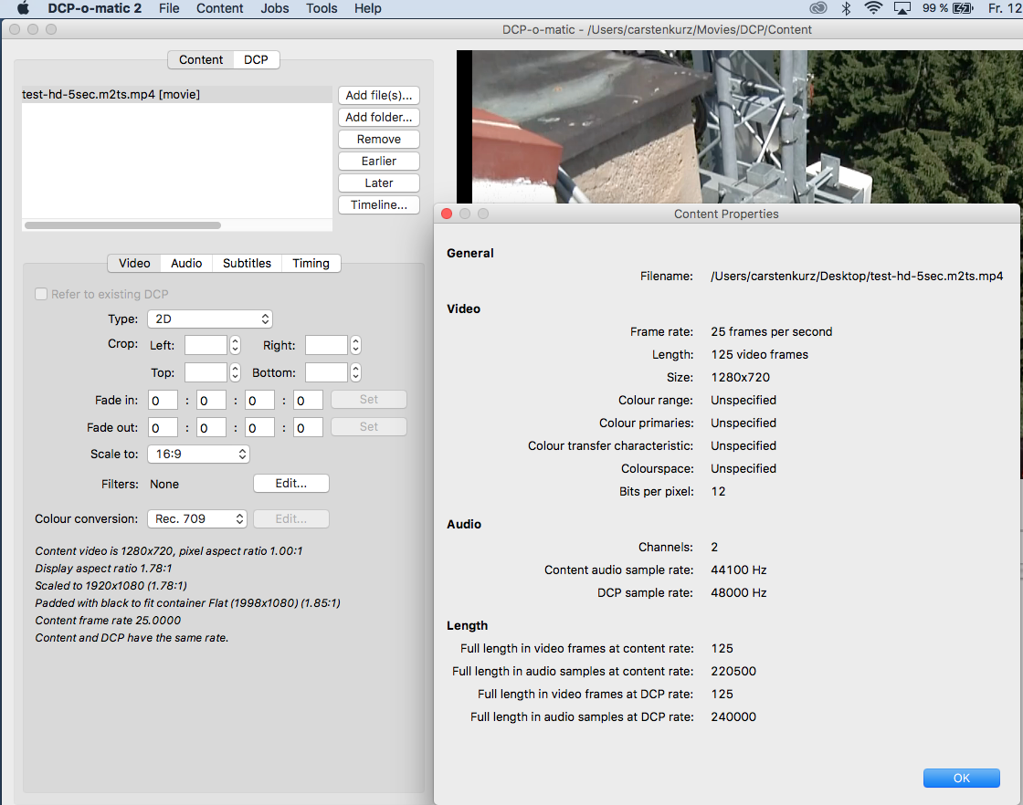Switch to the DCP tab
The image size is (1023, 805).
pyautogui.click(x=256, y=59)
